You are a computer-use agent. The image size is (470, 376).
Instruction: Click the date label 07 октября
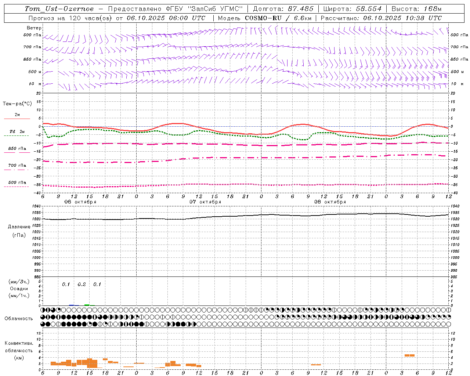[205, 202]
